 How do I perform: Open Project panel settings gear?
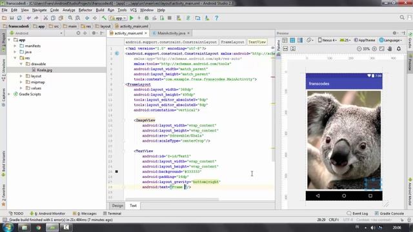point(94,33)
